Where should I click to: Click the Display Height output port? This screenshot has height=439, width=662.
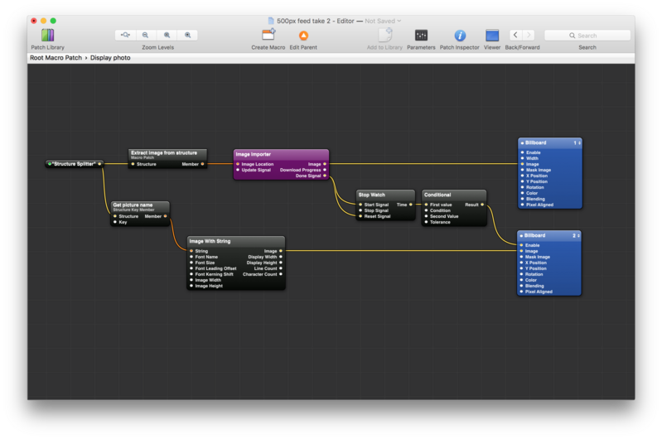[x=281, y=263]
